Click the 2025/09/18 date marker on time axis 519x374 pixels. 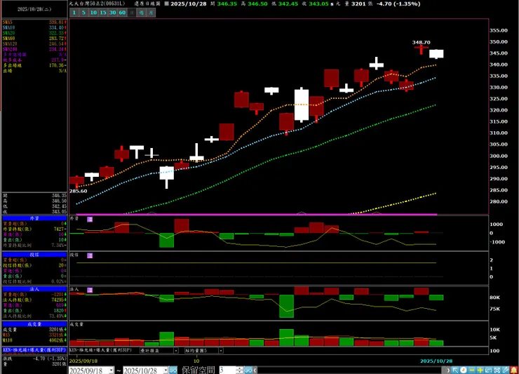[83, 361]
